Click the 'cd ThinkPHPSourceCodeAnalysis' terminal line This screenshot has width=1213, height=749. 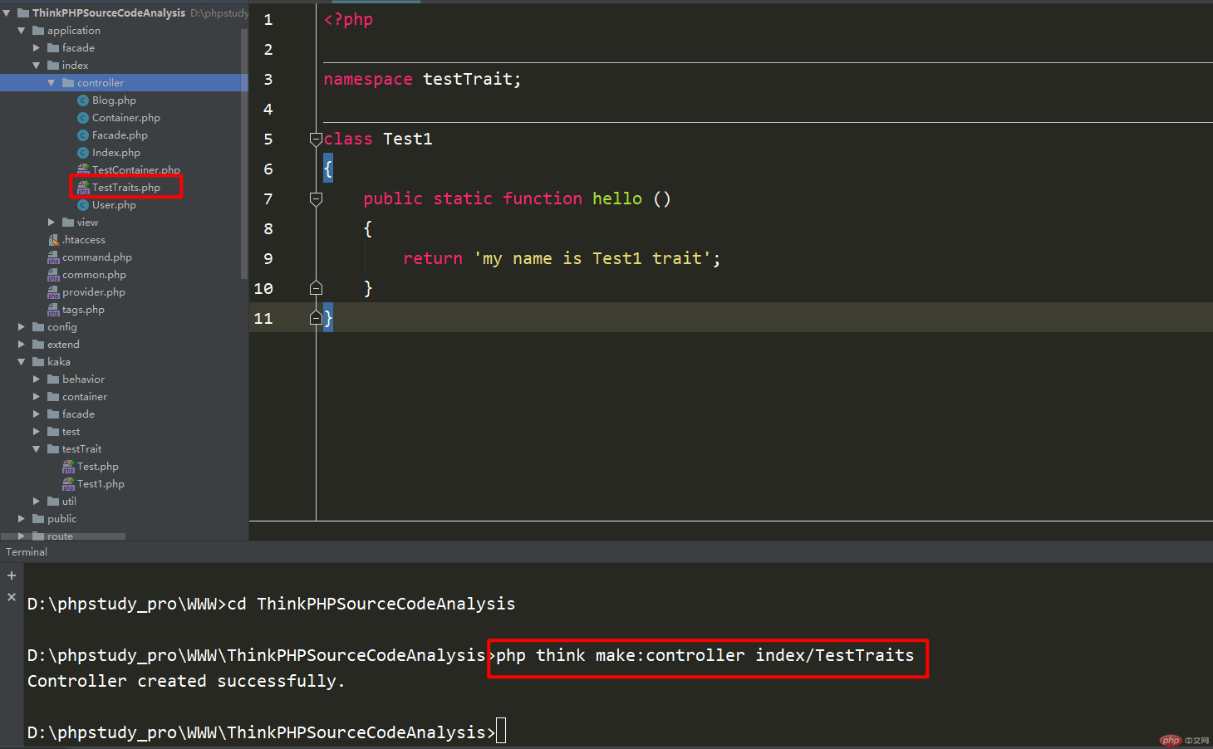coord(371,605)
